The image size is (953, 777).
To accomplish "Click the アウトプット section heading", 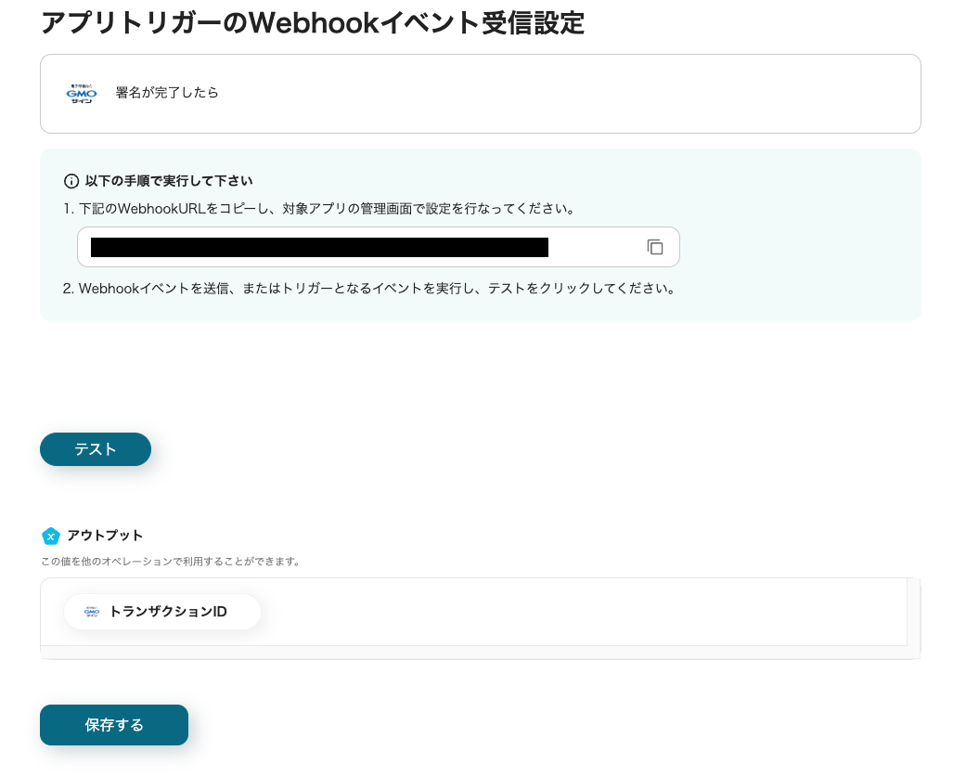I will click(106, 536).
